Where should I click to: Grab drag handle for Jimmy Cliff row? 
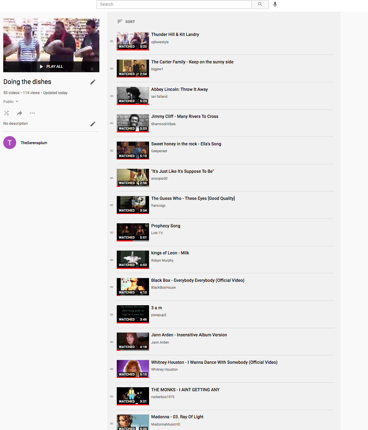click(x=111, y=123)
